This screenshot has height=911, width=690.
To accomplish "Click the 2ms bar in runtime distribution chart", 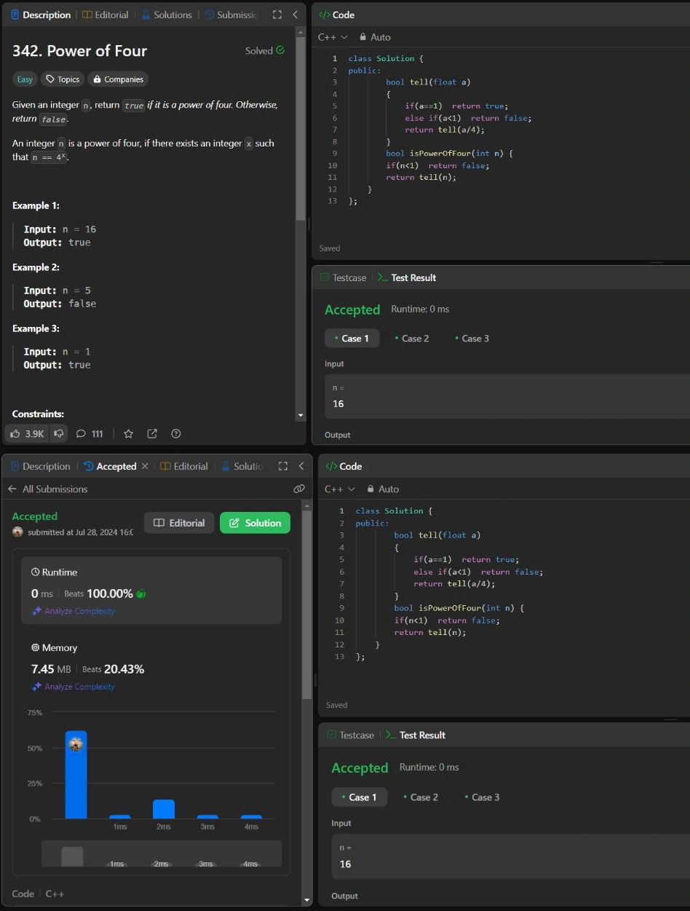I will coord(164,809).
